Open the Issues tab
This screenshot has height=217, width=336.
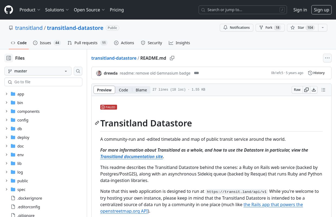47,43
